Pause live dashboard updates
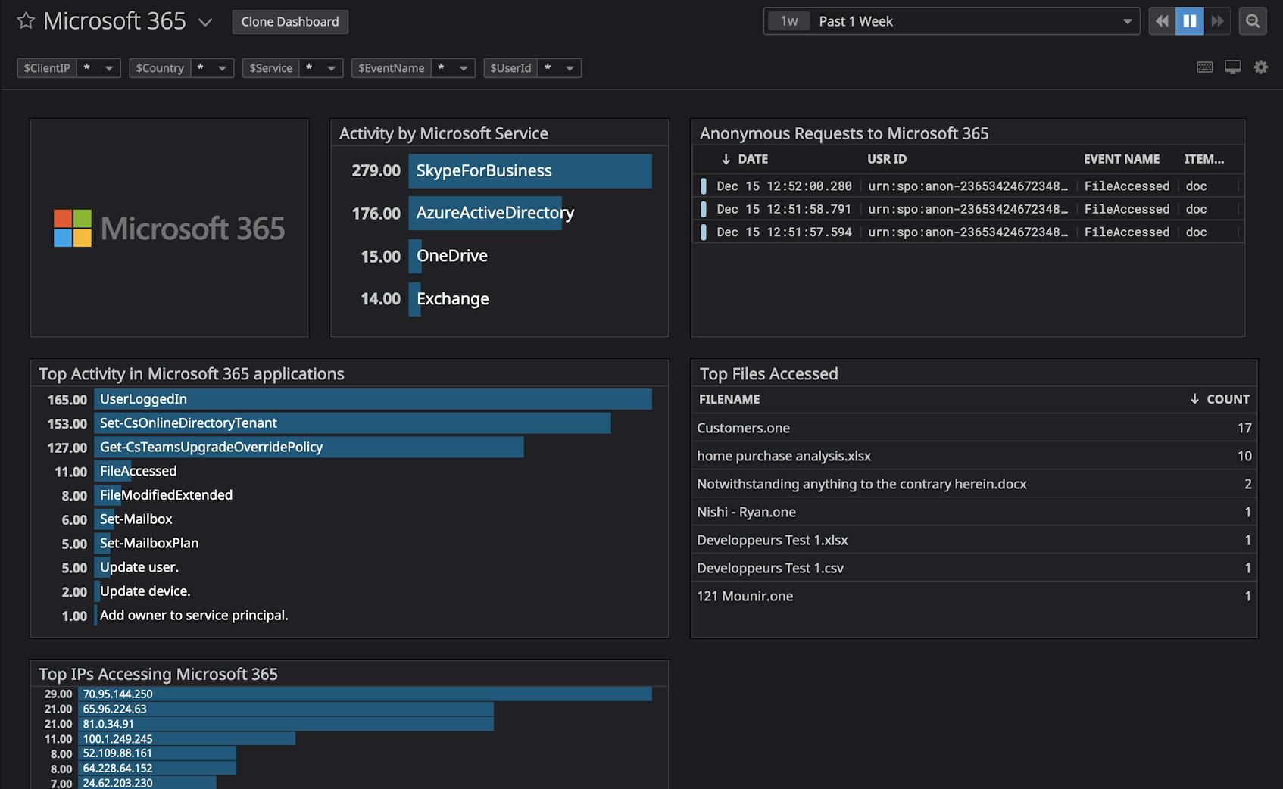 point(1189,21)
